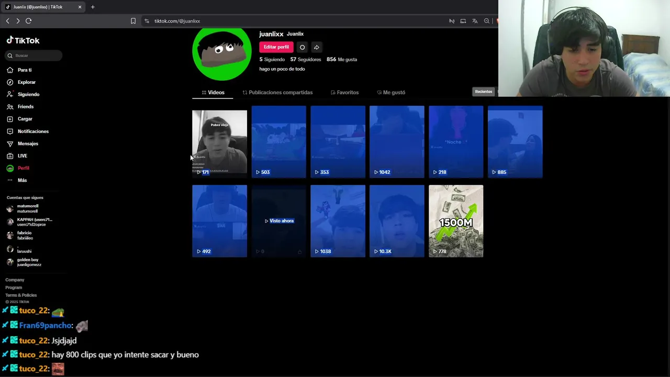Close the Juanlix TikTok browser tab
This screenshot has width=670, height=377.
pyautogui.click(x=80, y=7)
